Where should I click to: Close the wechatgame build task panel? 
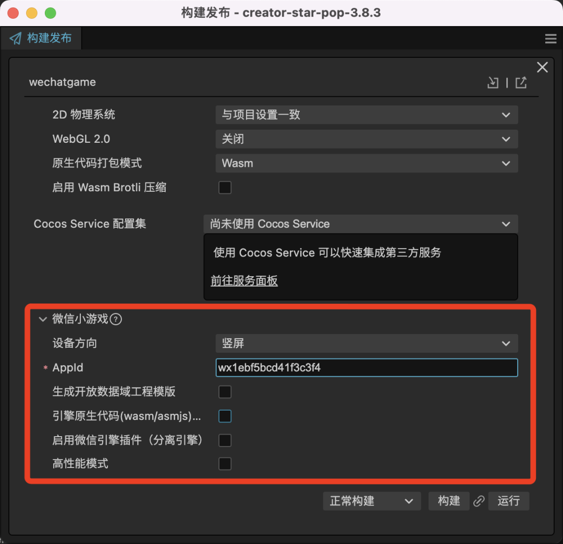pyautogui.click(x=542, y=67)
